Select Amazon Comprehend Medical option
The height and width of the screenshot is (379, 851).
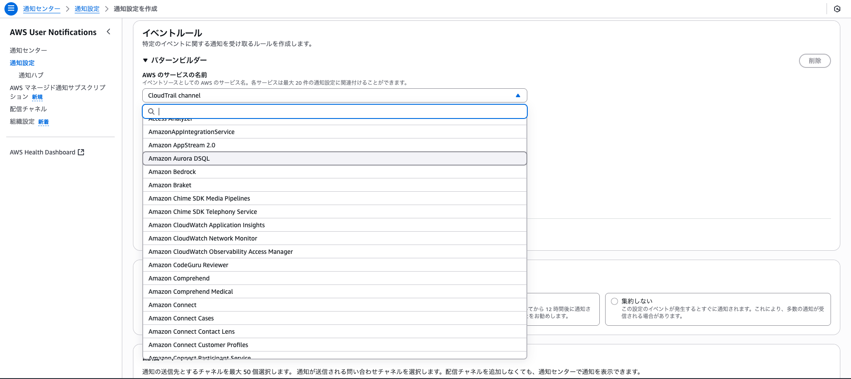coord(334,292)
